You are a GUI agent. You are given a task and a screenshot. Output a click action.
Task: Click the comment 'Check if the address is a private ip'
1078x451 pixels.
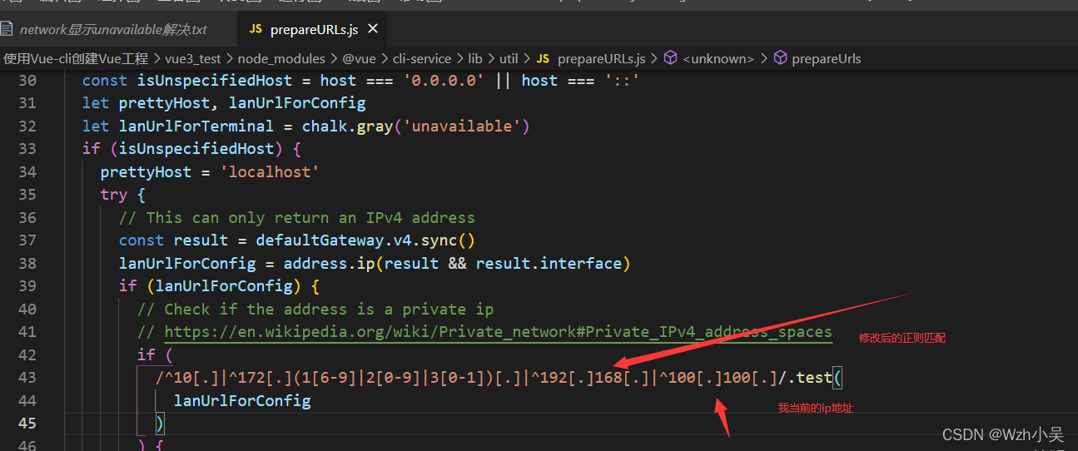[x=315, y=310]
